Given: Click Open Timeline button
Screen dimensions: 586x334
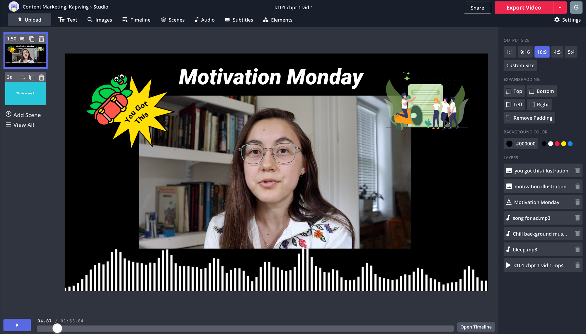Looking at the screenshot, I should (476, 327).
